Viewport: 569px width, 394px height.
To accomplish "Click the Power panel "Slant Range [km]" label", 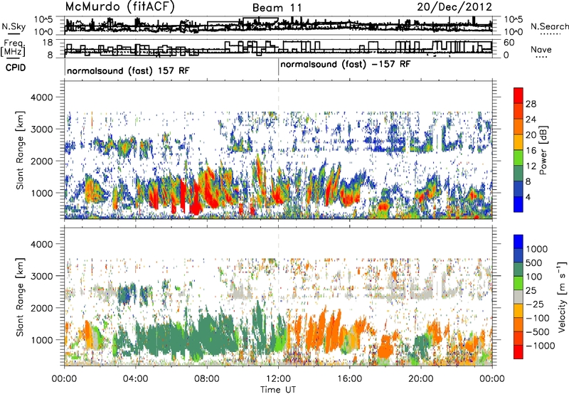I will (x=20, y=150).
